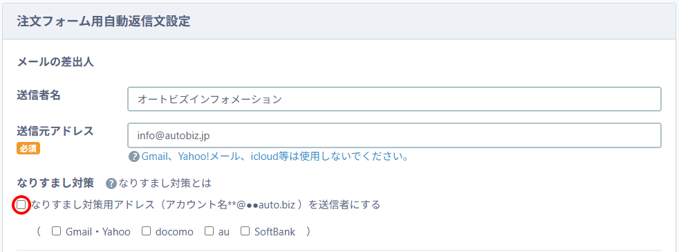Enable the なりすまし対策用アドレス sender checkbox
This screenshot has height=252, width=679.
click(21, 205)
